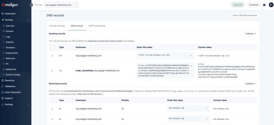
Task: Copy the SPF record value
Action: click(191, 55)
